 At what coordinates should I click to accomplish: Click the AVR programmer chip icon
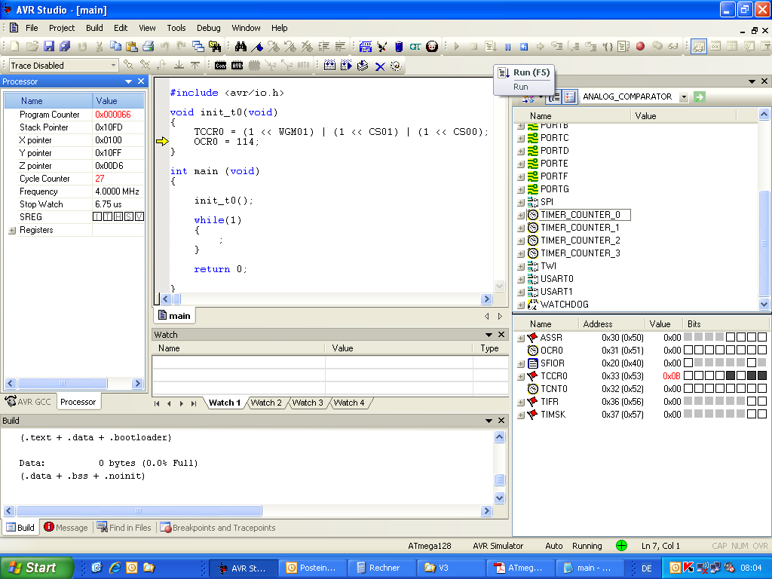pyautogui.click(x=237, y=66)
